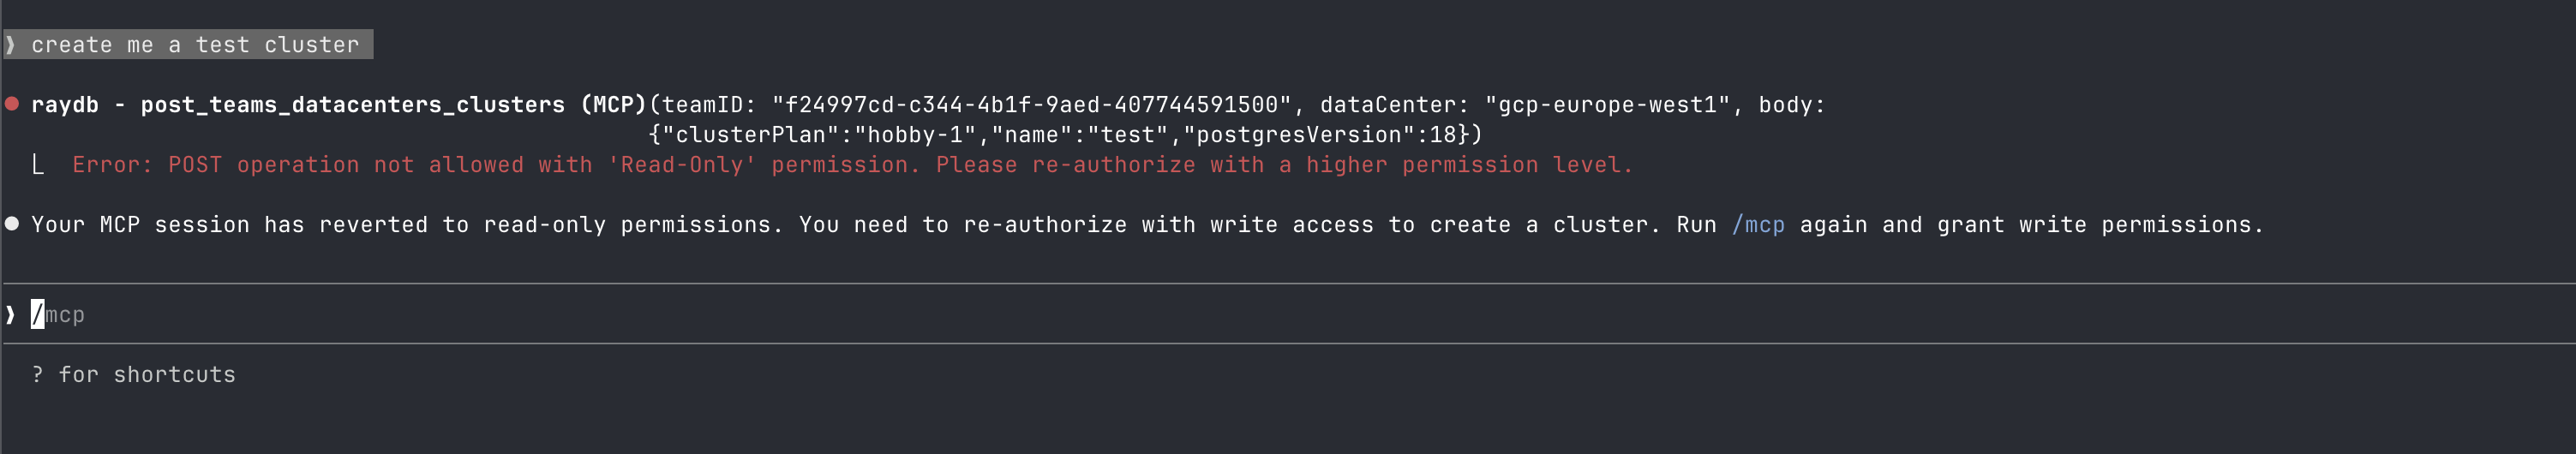Viewport: 2576px width, 454px height.
Task: Click the white bullet before the MCP session message
Action: tap(12, 224)
